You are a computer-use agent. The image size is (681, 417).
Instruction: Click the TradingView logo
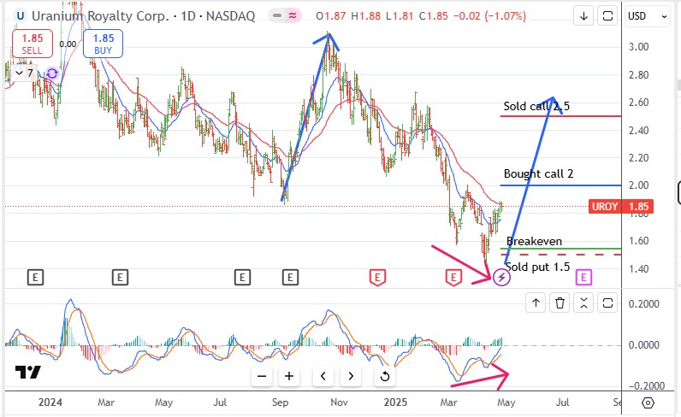point(27,372)
